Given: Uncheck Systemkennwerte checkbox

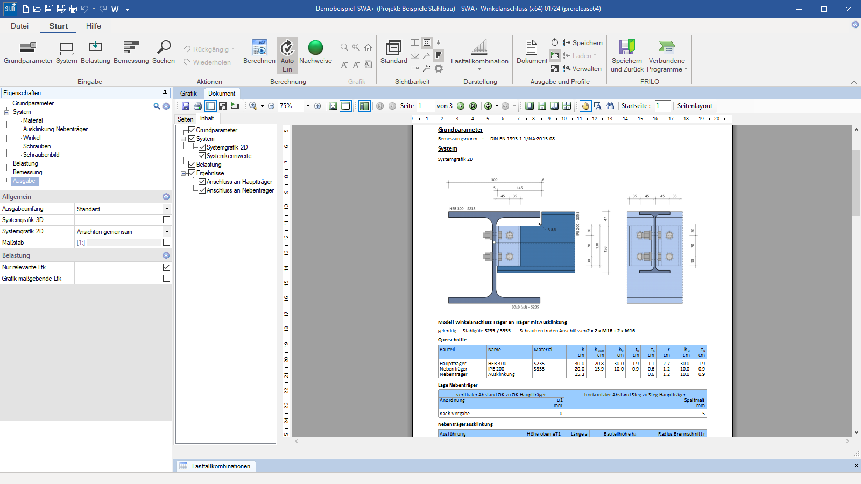Looking at the screenshot, I should [202, 156].
